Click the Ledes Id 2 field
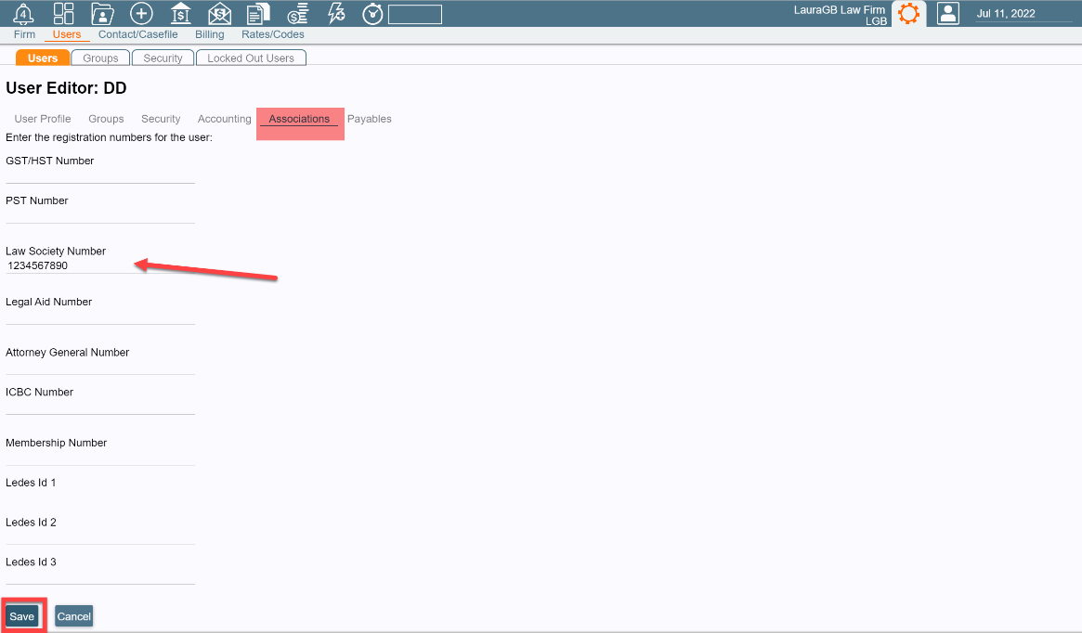This screenshot has height=633, width=1082. click(x=100, y=537)
